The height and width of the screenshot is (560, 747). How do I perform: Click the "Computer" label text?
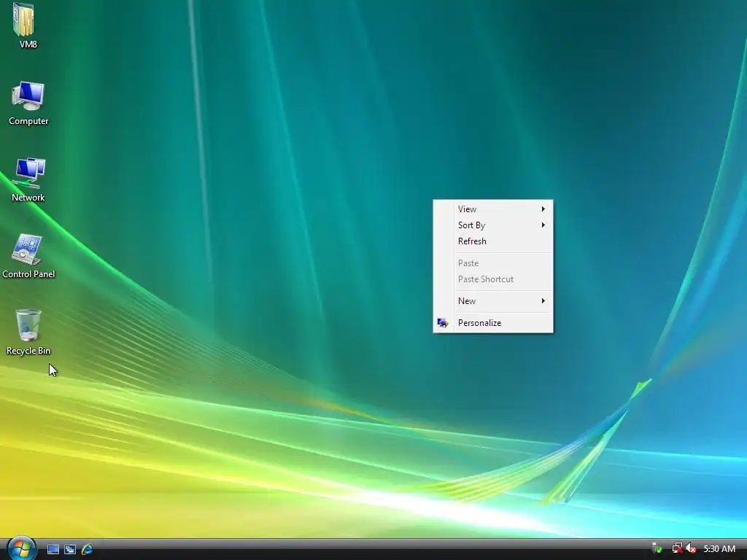click(x=28, y=122)
